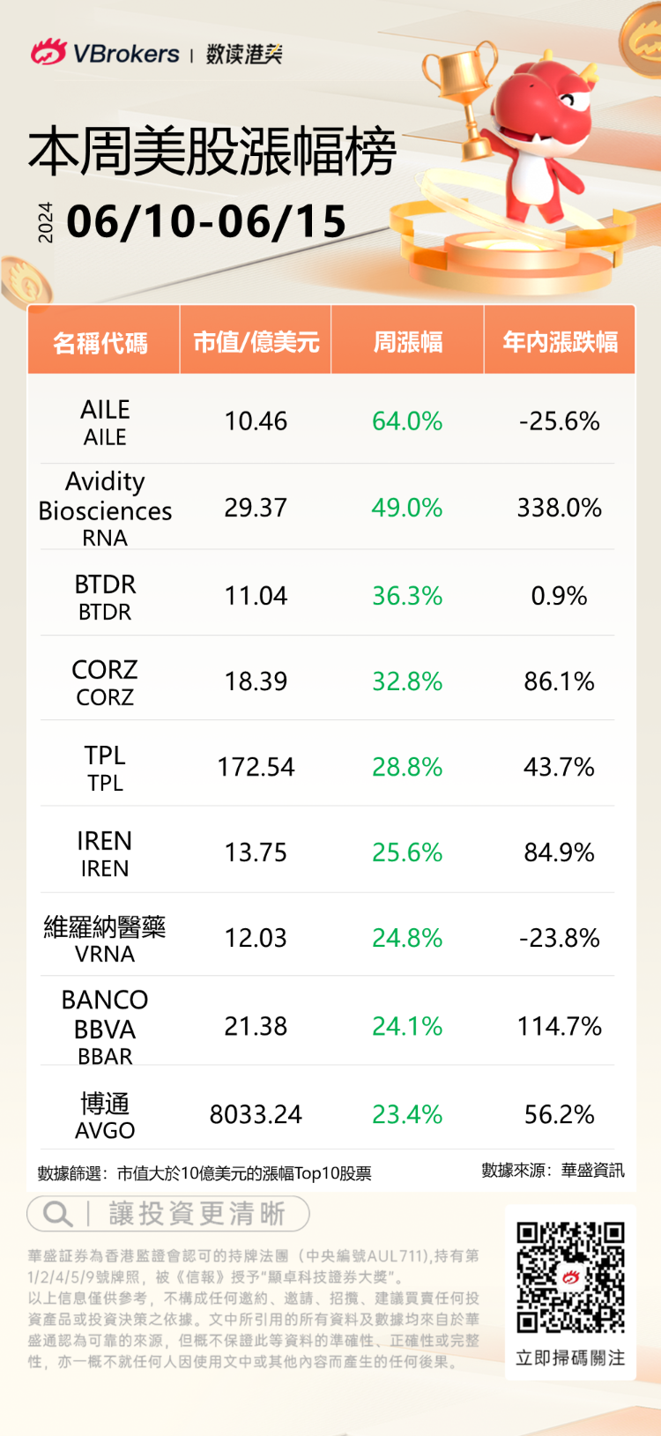Open the 博通 AVGO stock entry
Viewport: 661px width, 1436px height.
(105, 1115)
